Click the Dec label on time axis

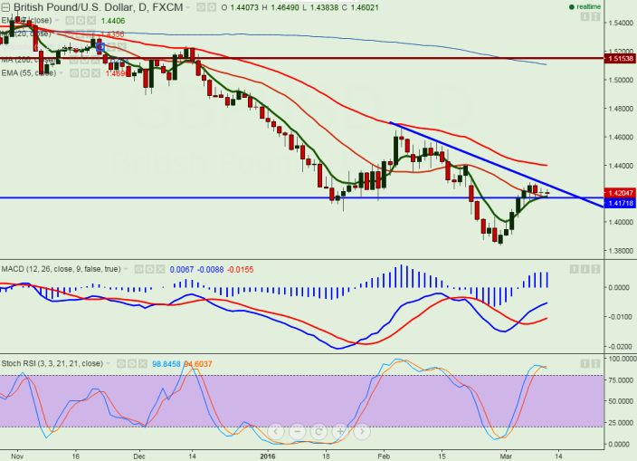pos(139,456)
